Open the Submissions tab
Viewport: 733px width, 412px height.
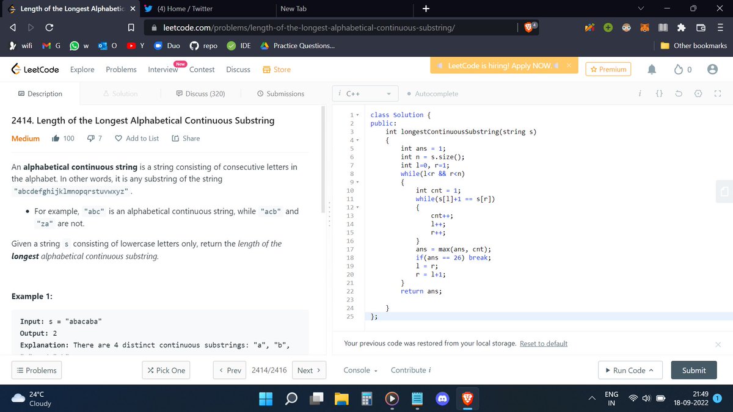point(280,94)
